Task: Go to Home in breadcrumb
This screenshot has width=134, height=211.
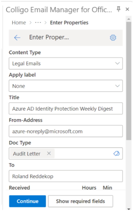Action: pyautogui.click(x=19, y=23)
